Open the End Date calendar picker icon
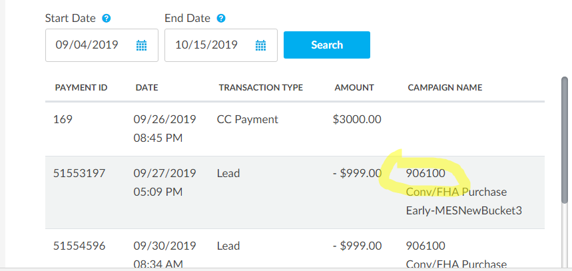This screenshot has width=572, height=271. [260, 45]
